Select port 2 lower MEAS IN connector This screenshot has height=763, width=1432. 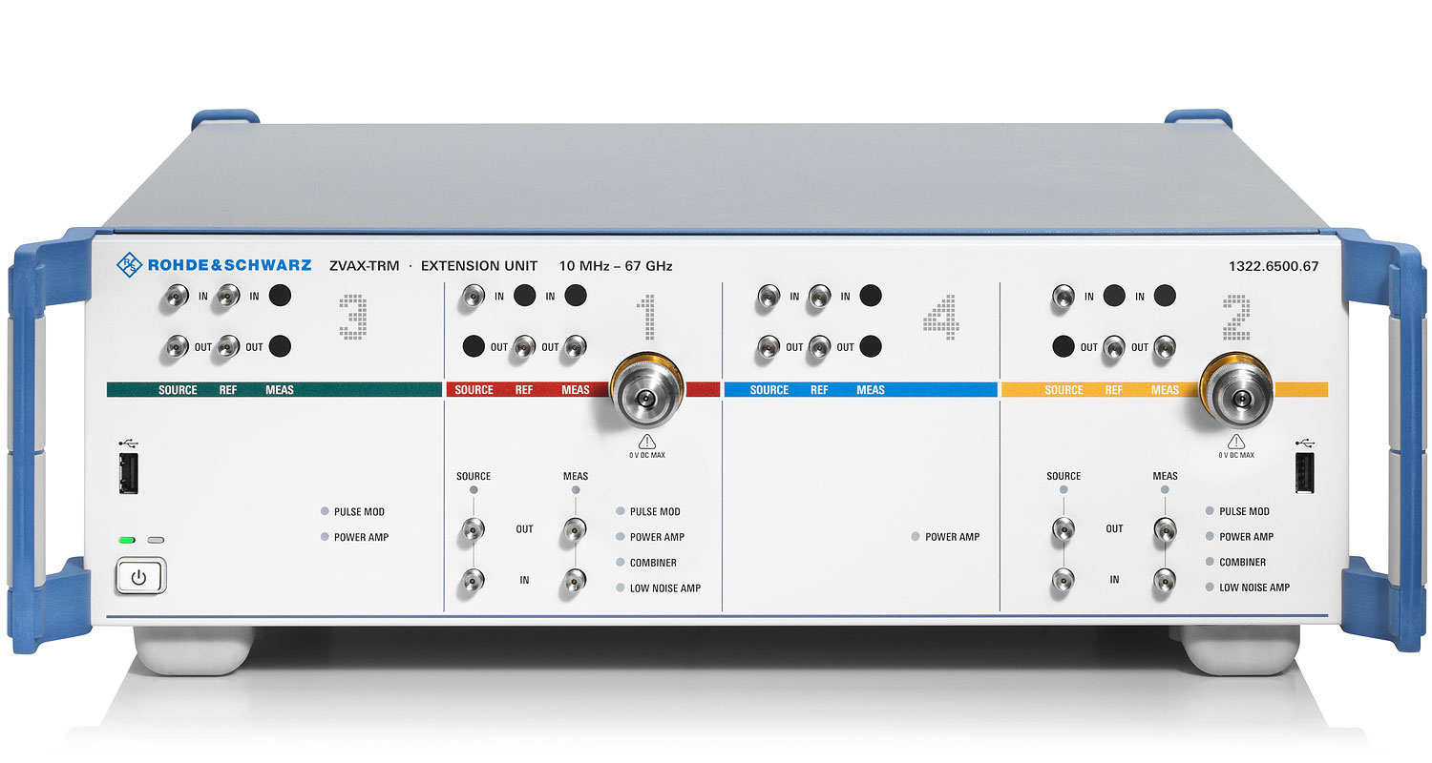coord(1165,579)
